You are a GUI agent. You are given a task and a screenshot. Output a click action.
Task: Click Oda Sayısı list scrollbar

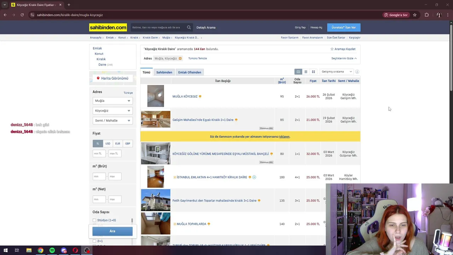(132, 221)
